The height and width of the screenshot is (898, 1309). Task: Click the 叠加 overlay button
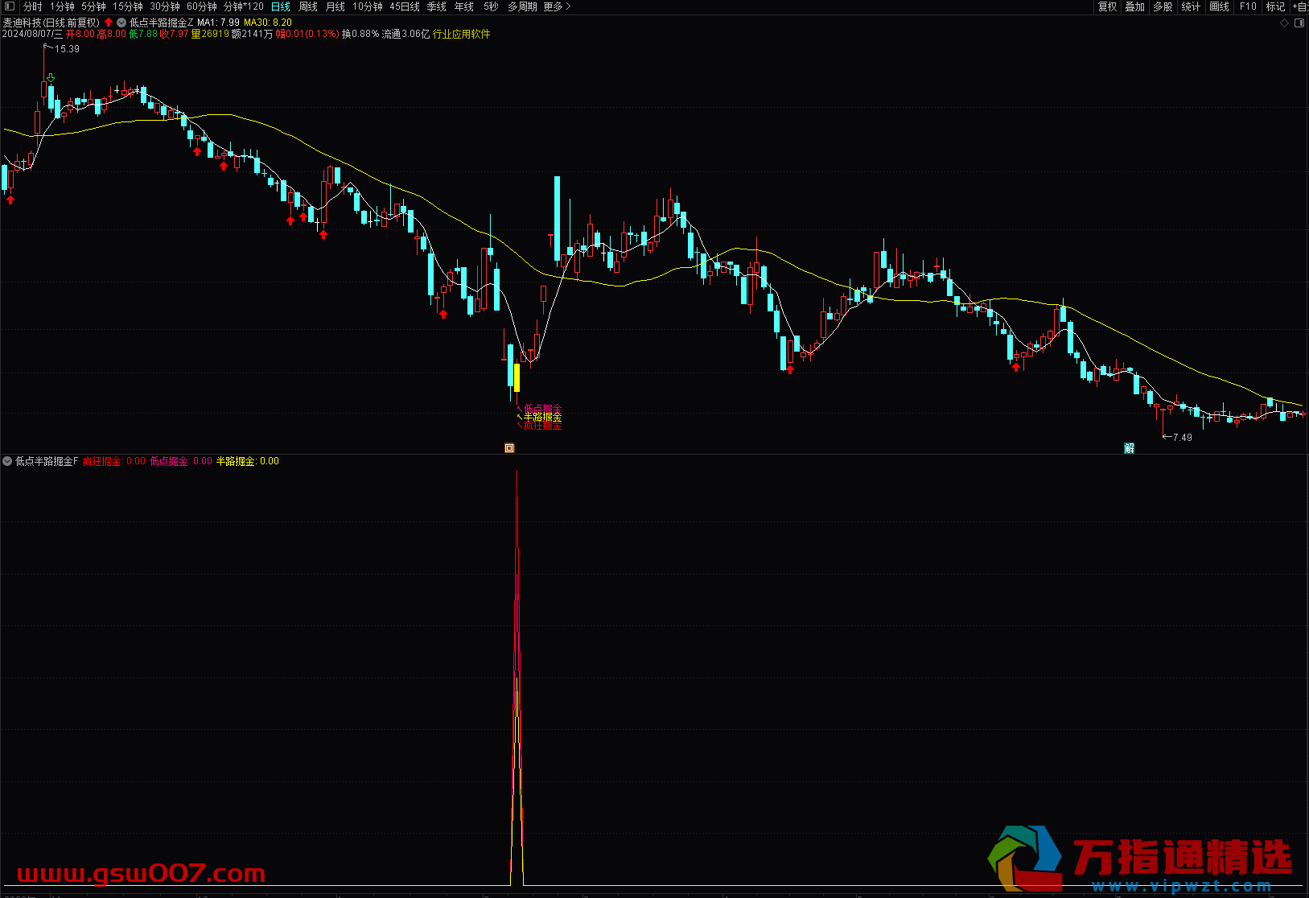[x=1135, y=6]
